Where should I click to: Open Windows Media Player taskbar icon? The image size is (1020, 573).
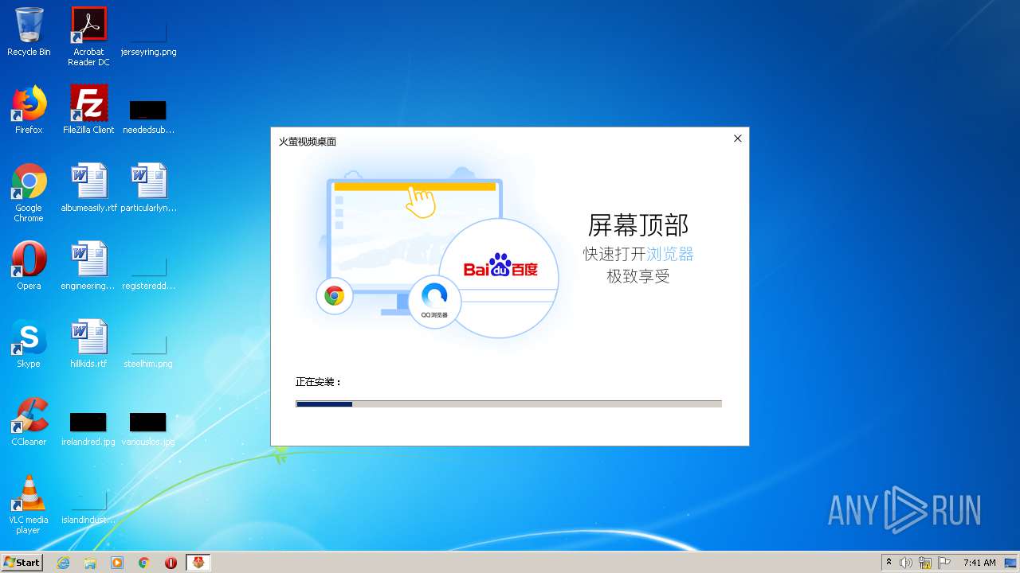(117, 563)
